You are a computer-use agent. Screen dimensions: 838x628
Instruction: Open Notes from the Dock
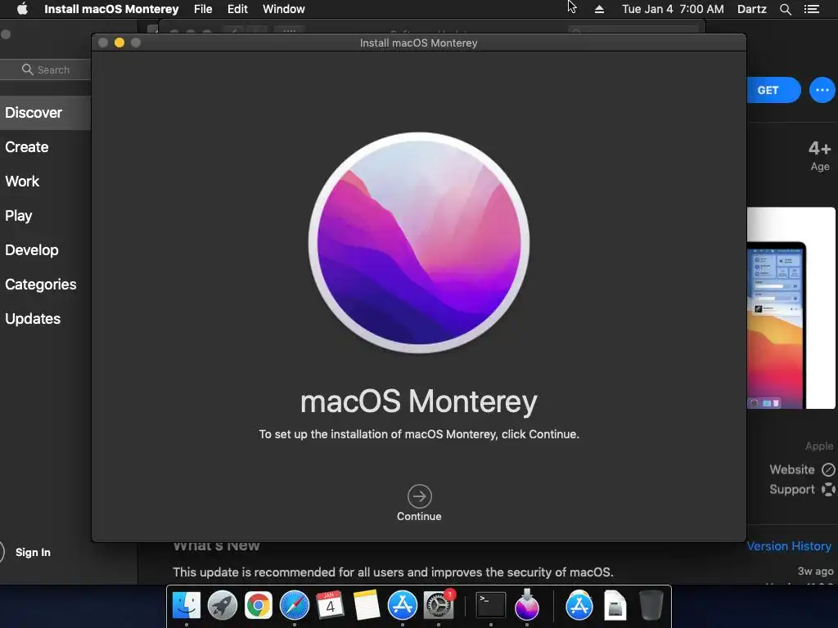coord(367,606)
